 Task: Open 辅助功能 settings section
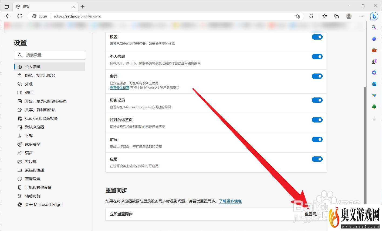(x=49, y=196)
